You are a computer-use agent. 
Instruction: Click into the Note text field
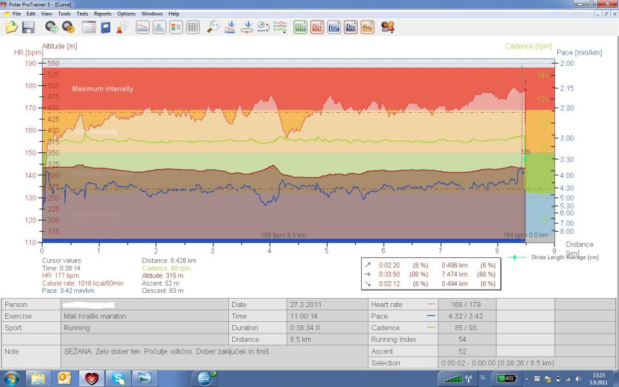tap(214, 357)
